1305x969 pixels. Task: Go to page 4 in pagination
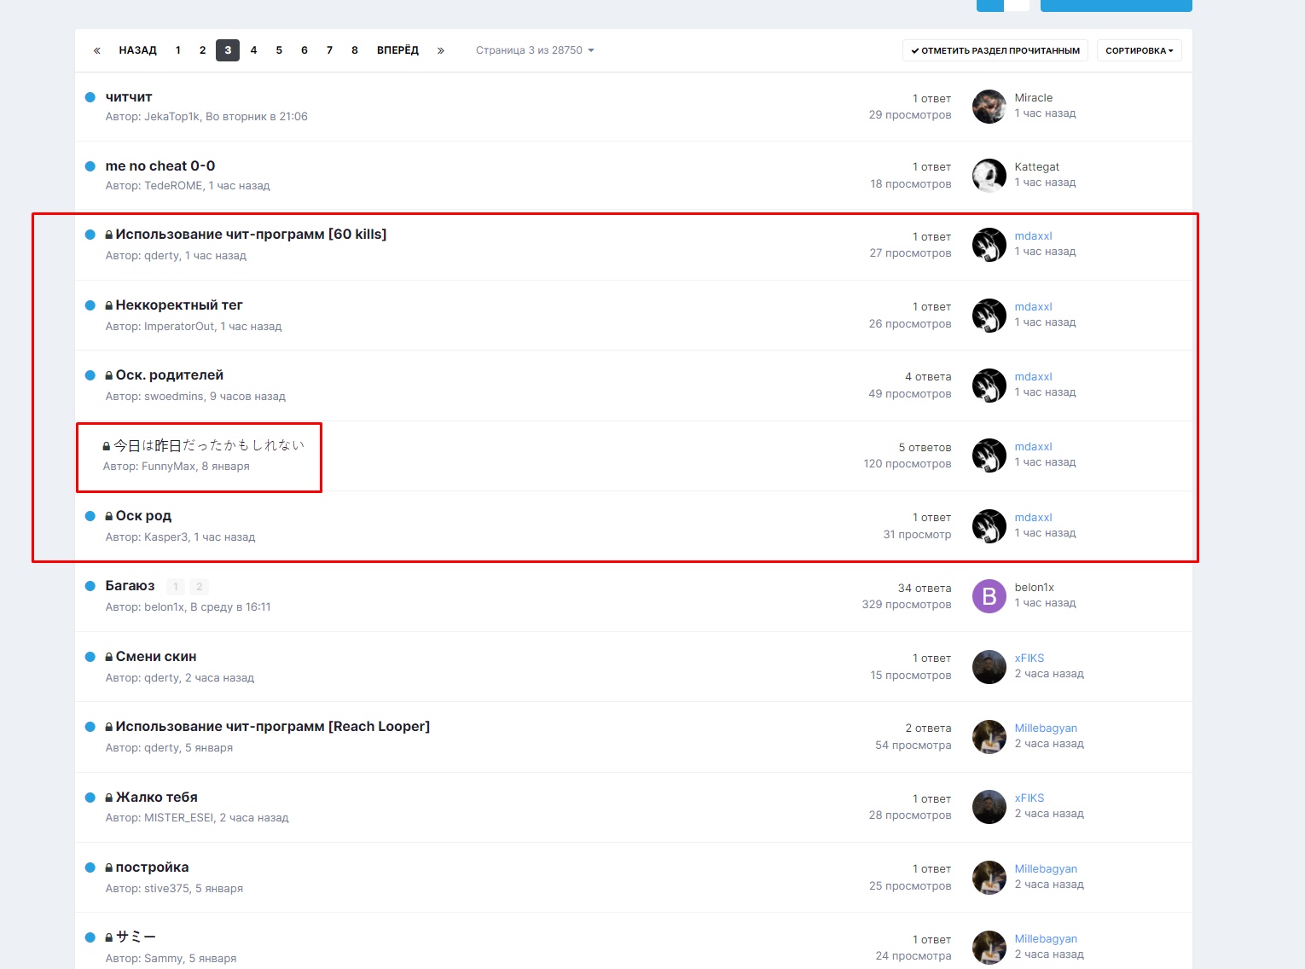(253, 50)
